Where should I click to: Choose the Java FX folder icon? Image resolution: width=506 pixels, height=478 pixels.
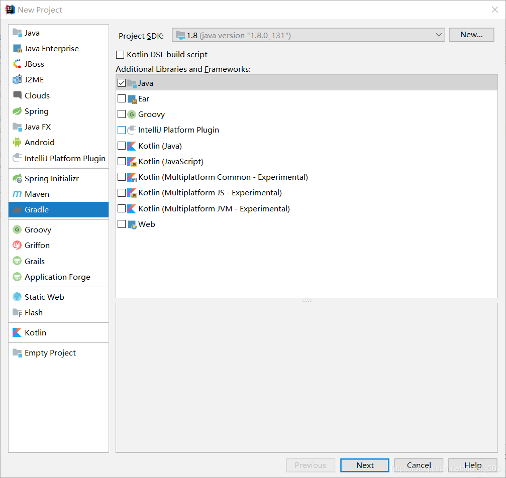[x=17, y=127]
